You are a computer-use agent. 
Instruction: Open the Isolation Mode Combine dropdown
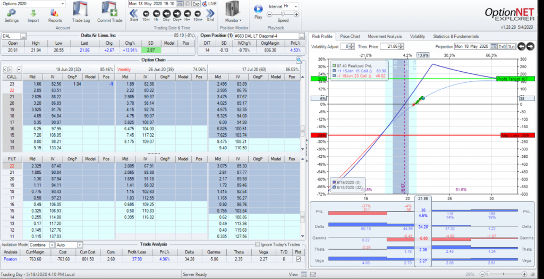coord(41,245)
